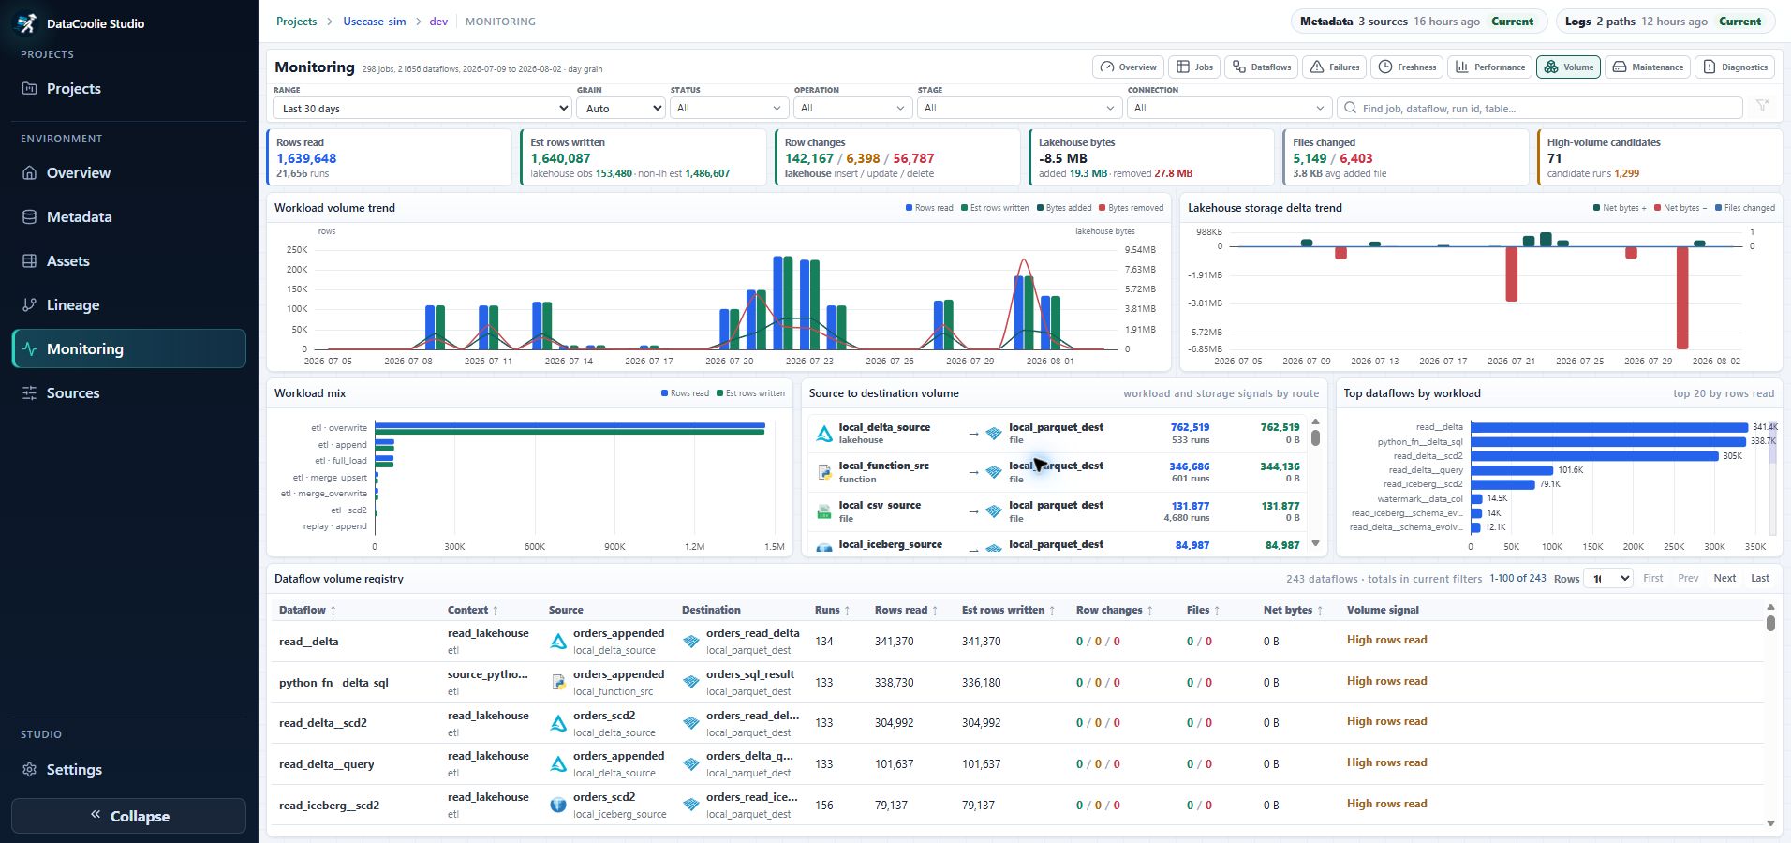The height and width of the screenshot is (843, 1791).
Task: Open the Maintenance tab
Action: [x=1649, y=67]
